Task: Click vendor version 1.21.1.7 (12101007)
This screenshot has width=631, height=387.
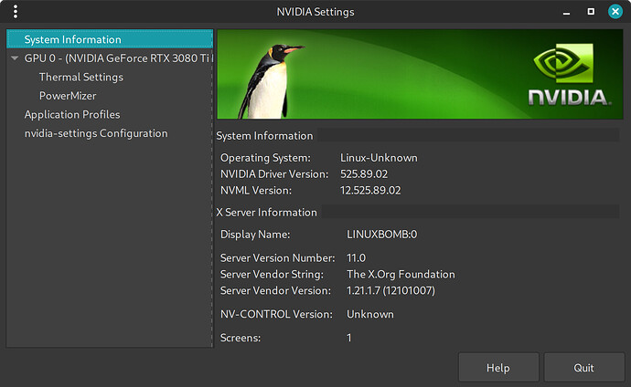Action: click(390, 290)
